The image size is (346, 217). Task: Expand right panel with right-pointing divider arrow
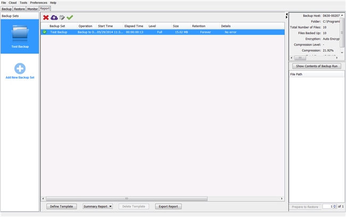tap(286, 17)
